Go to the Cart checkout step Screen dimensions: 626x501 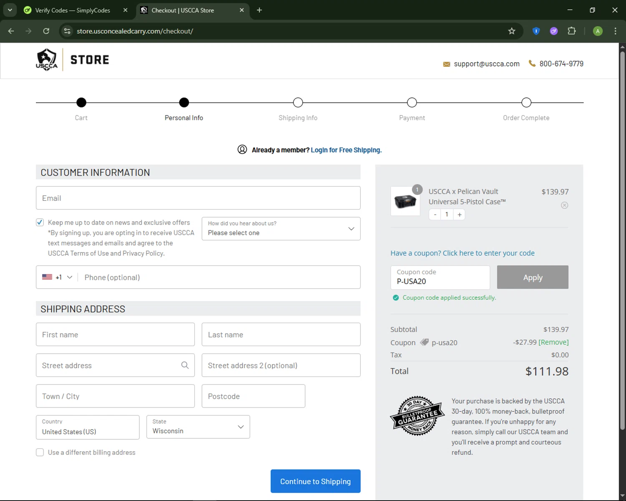pyautogui.click(x=81, y=102)
